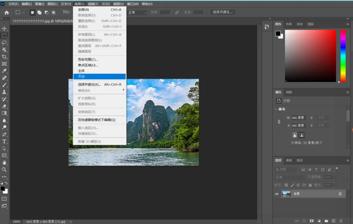Open Properties panel options menu
Image resolution: width=353 pixels, height=224 pixels.
pyautogui.click(x=347, y=92)
